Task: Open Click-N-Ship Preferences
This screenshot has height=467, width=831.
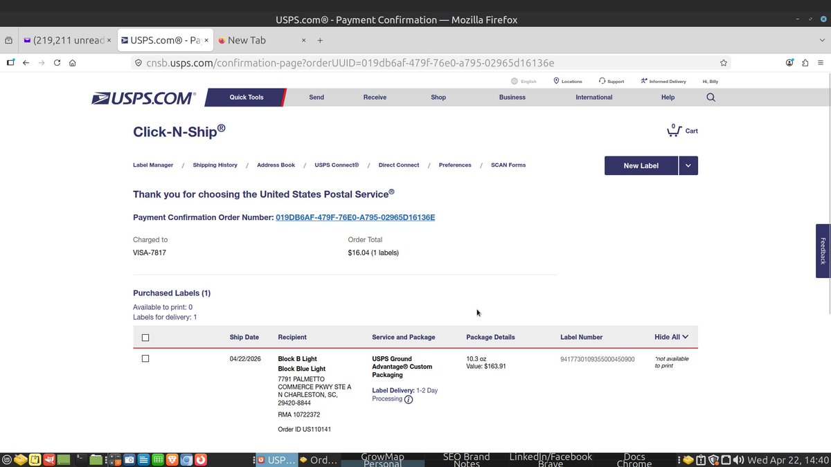Action: click(x=455, y=165)
